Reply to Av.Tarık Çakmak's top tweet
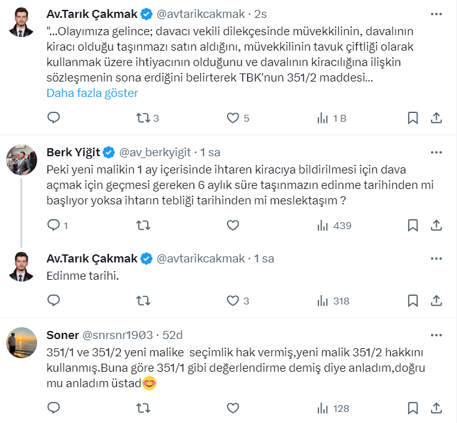This screenshot has height=423, width=457. pos(54,118)
